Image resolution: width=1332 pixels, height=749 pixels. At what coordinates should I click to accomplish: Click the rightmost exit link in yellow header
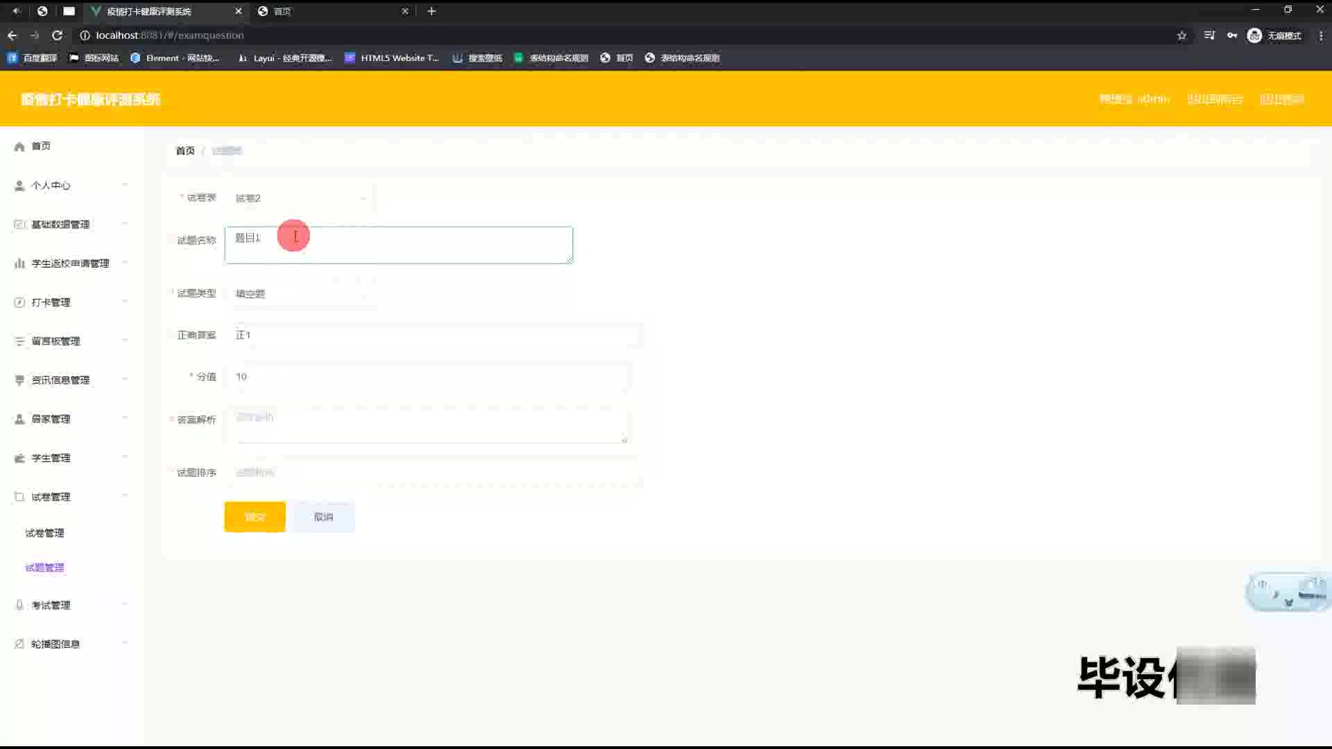click(1282, 99)
